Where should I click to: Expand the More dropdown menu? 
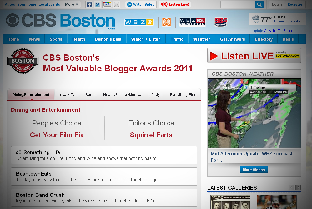tap(72, 4)
